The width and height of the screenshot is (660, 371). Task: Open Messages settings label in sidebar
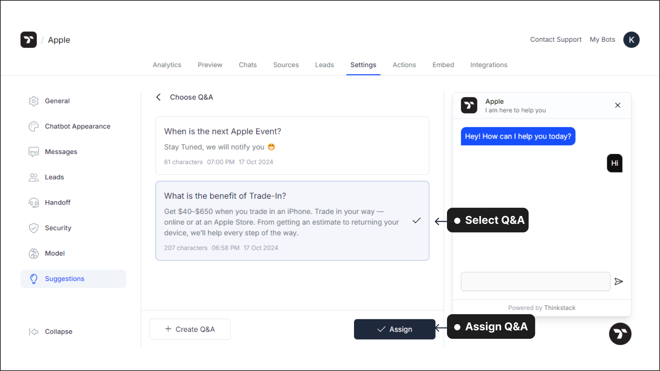[x=61, y=152]
